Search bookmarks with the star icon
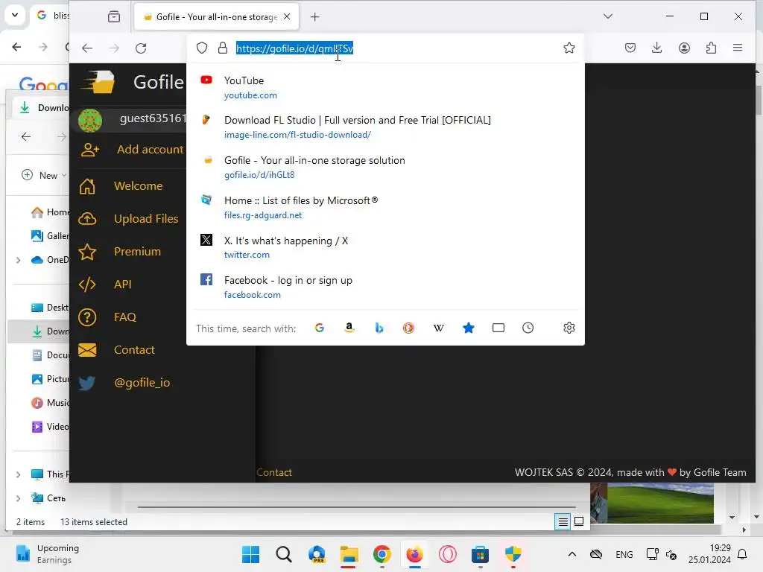Viewport: 763px width, 572px height. point(469,328)
